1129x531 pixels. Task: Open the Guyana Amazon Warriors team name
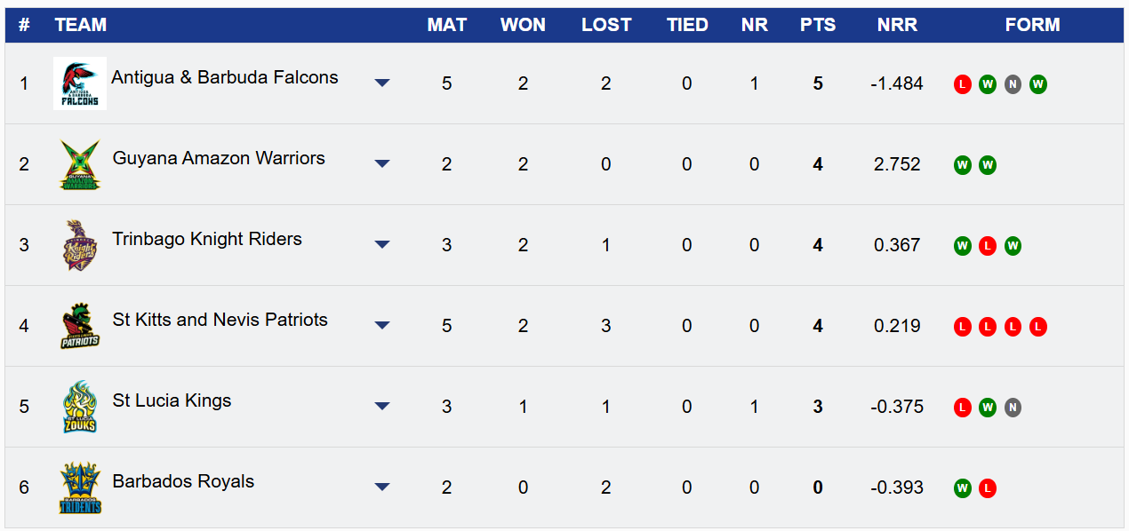point(219,158)
